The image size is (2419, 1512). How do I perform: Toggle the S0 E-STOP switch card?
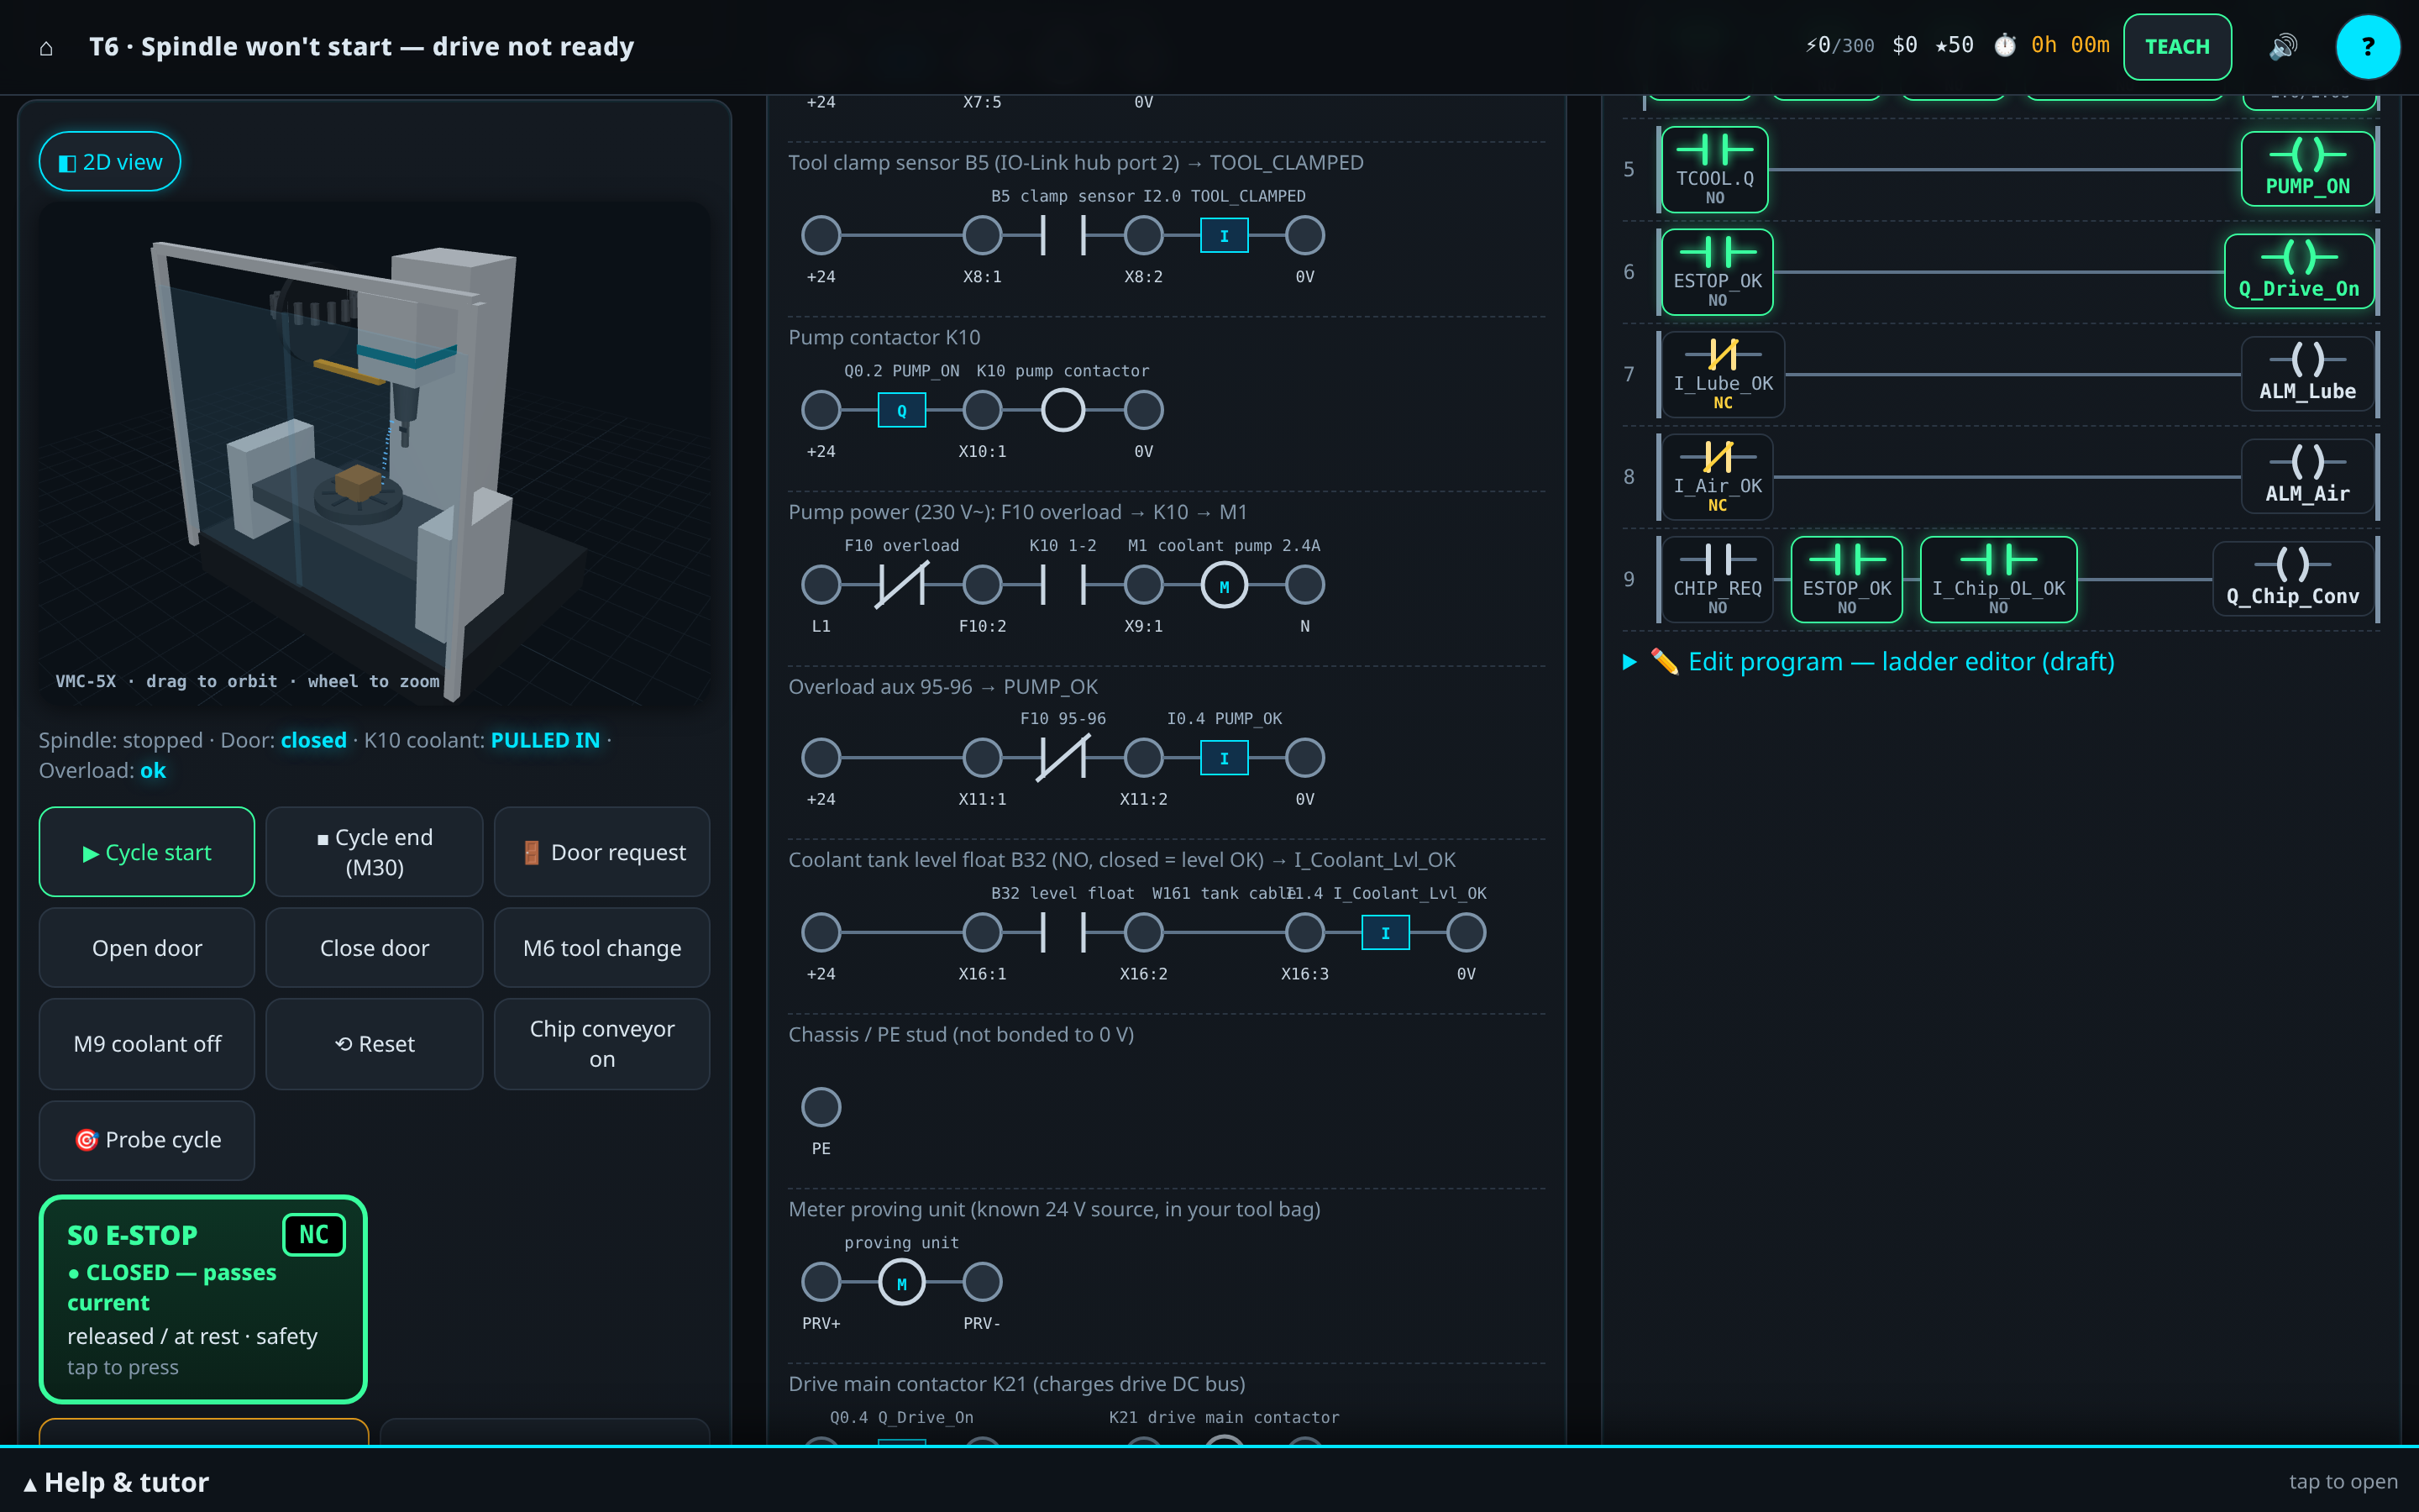coord(203,1299)
